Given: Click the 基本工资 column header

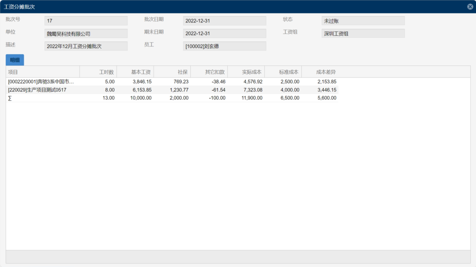Looking at the screenshot, I should (135, 72).
